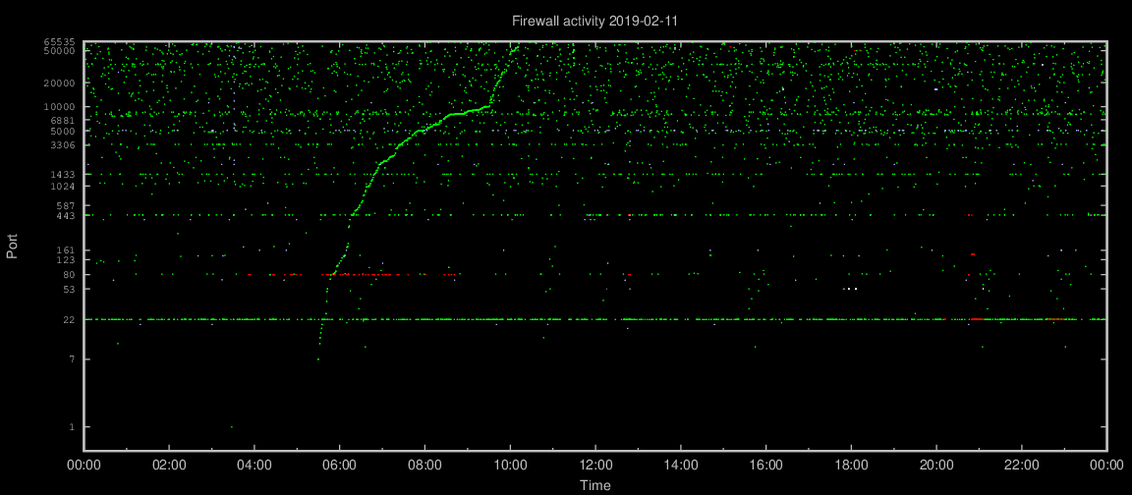1132x495 pixels.
Task: Click the '04:00' time axis label
Action: (255, 467)
